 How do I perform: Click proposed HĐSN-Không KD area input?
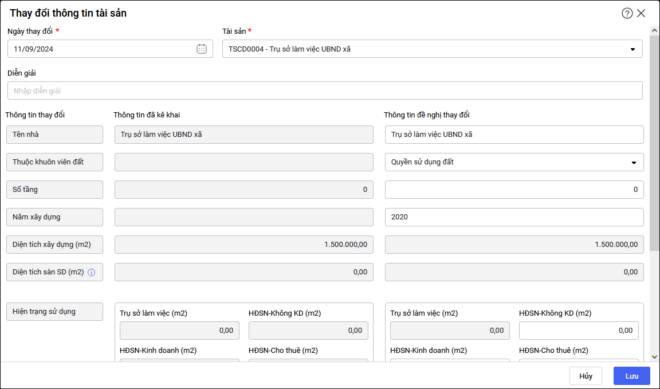click(x=579, y=331)
